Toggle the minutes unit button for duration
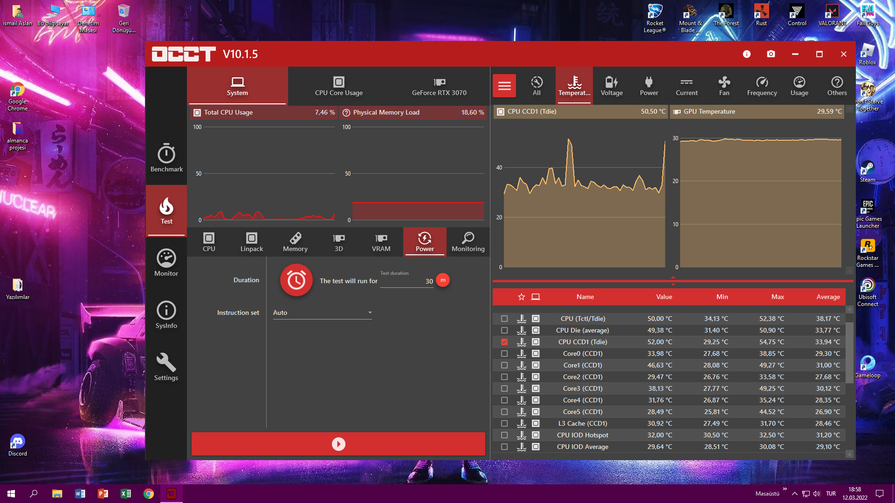The height and width of the screenshot is (503, 895). (x=443, y=280)
